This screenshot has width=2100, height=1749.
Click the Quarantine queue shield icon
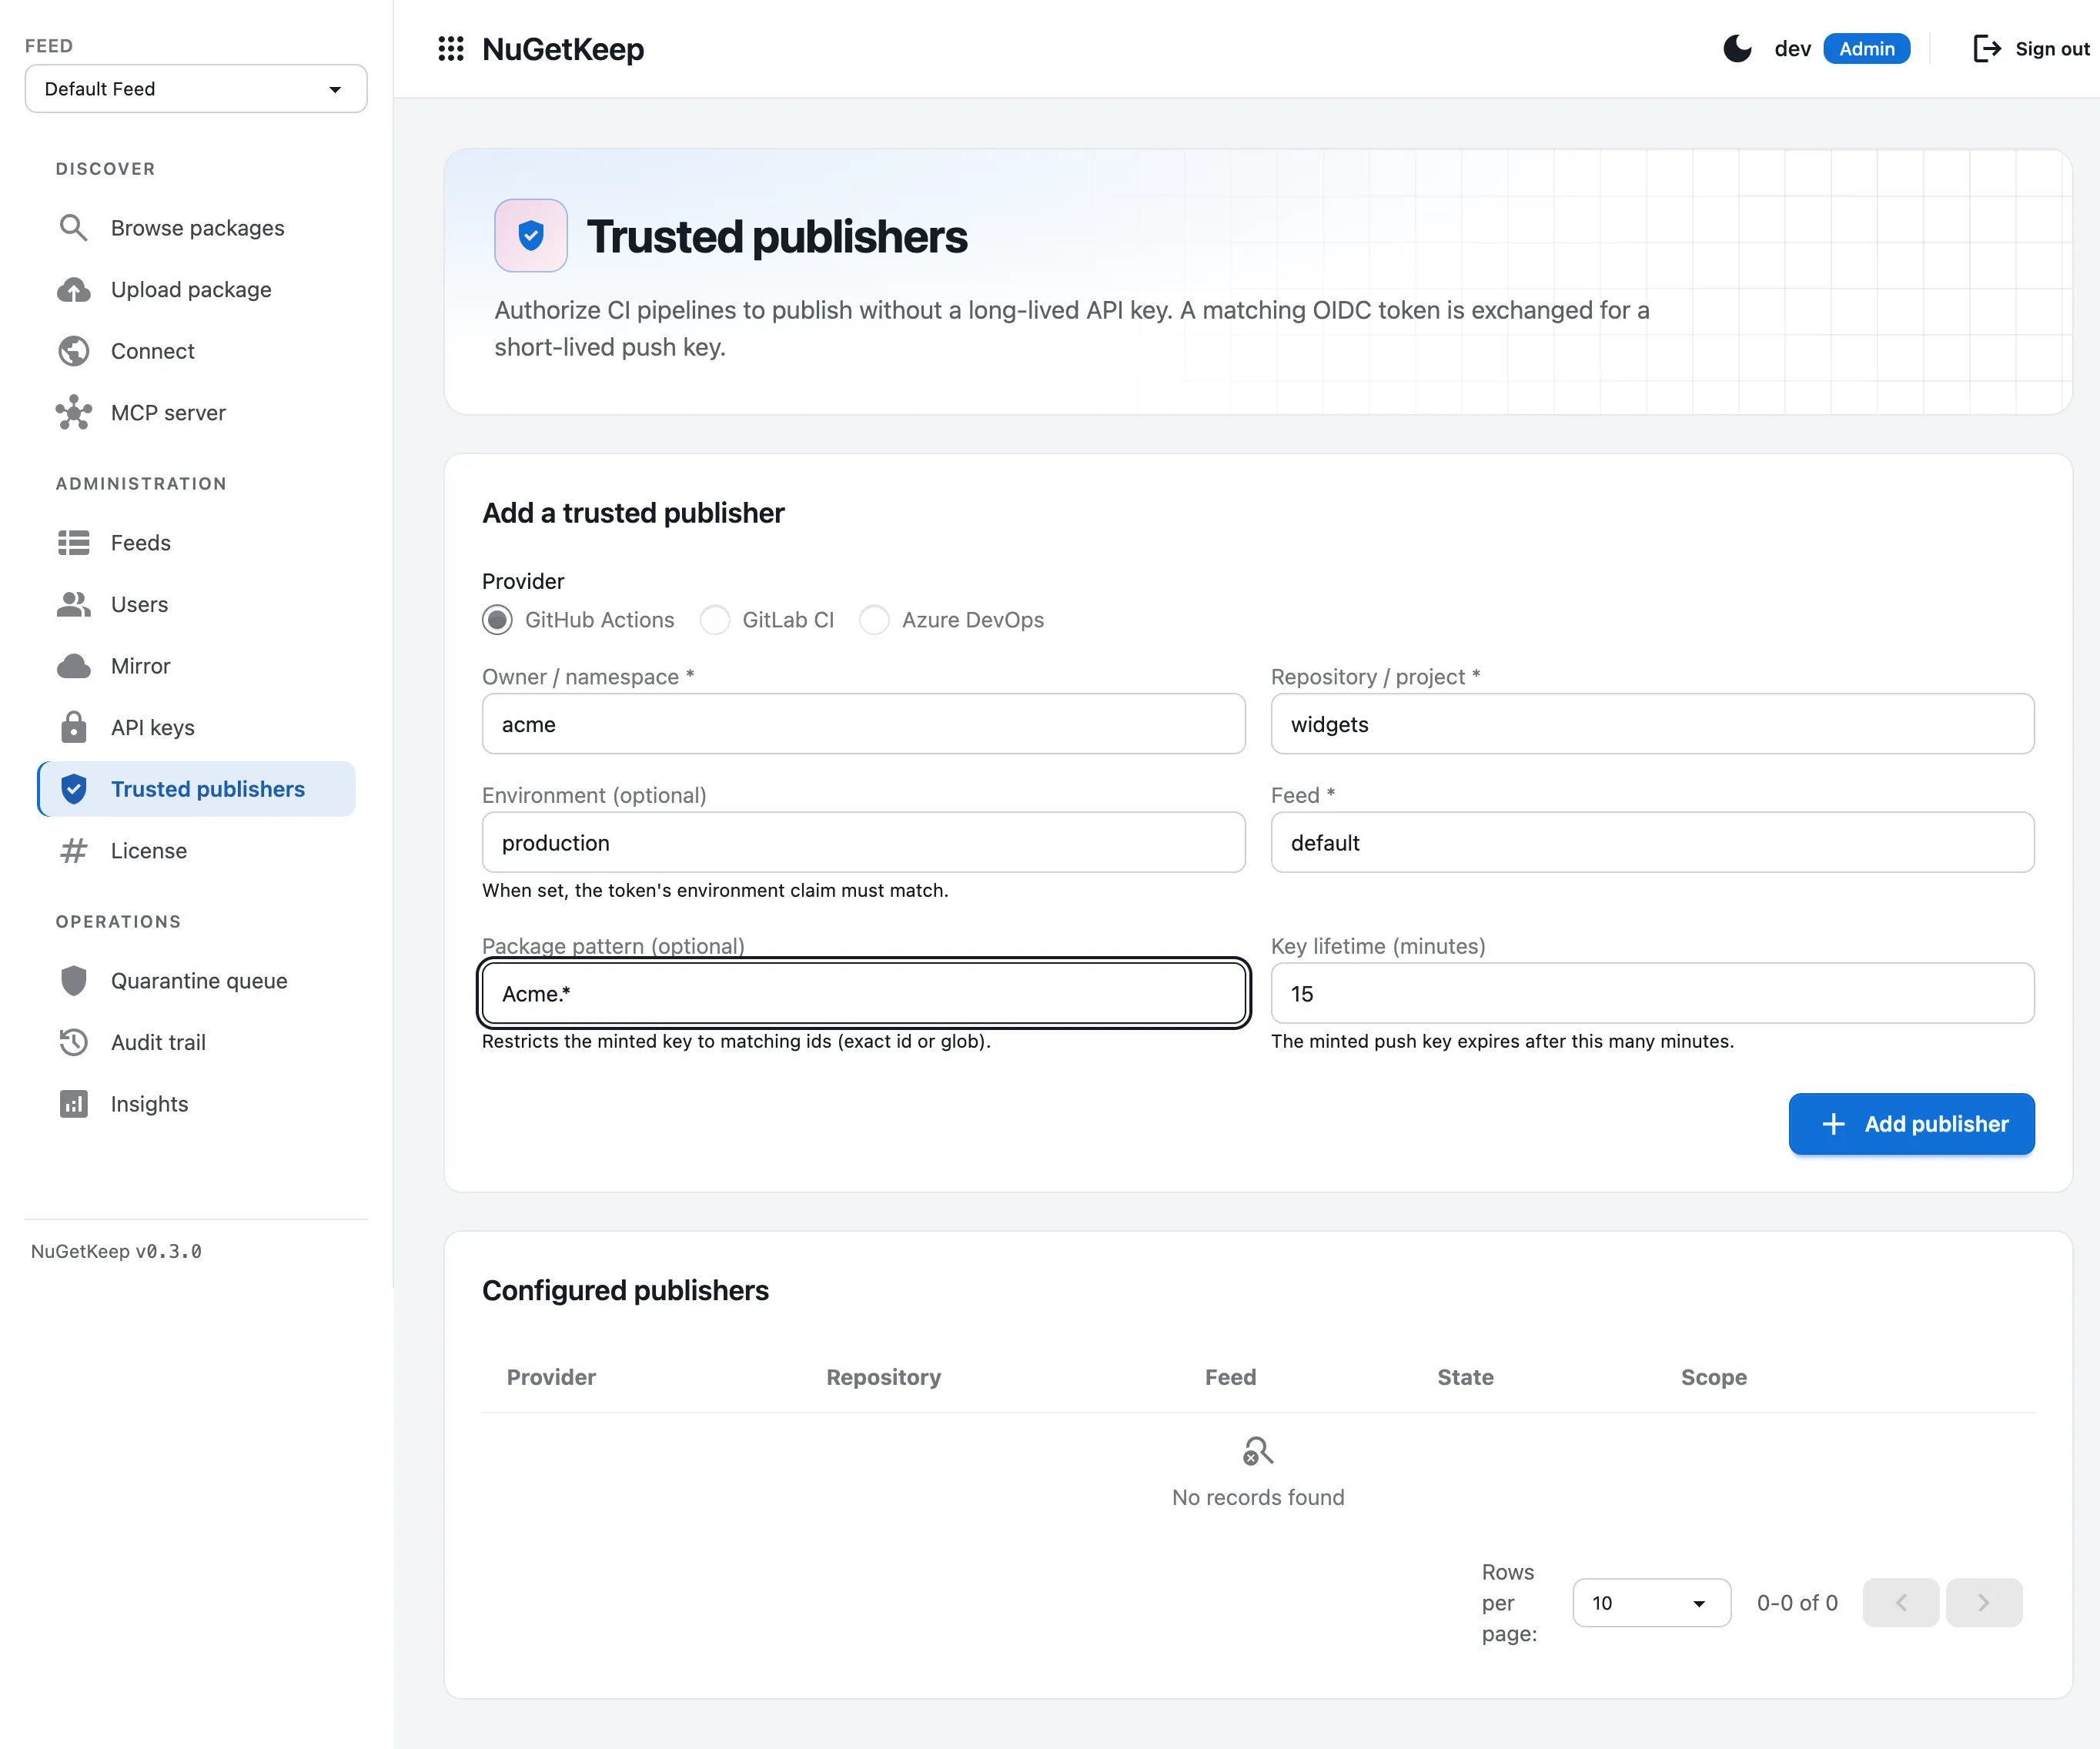(x=73, y=981)
